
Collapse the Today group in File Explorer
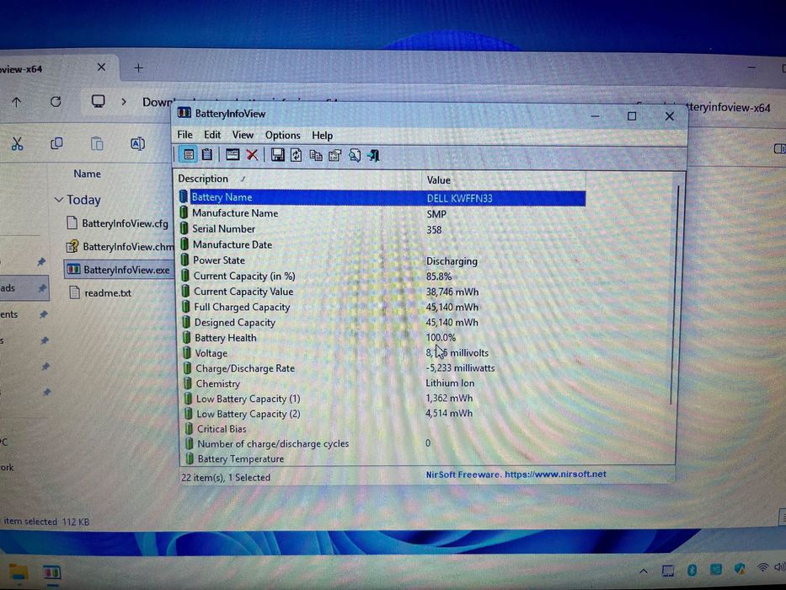click(59, 200)
